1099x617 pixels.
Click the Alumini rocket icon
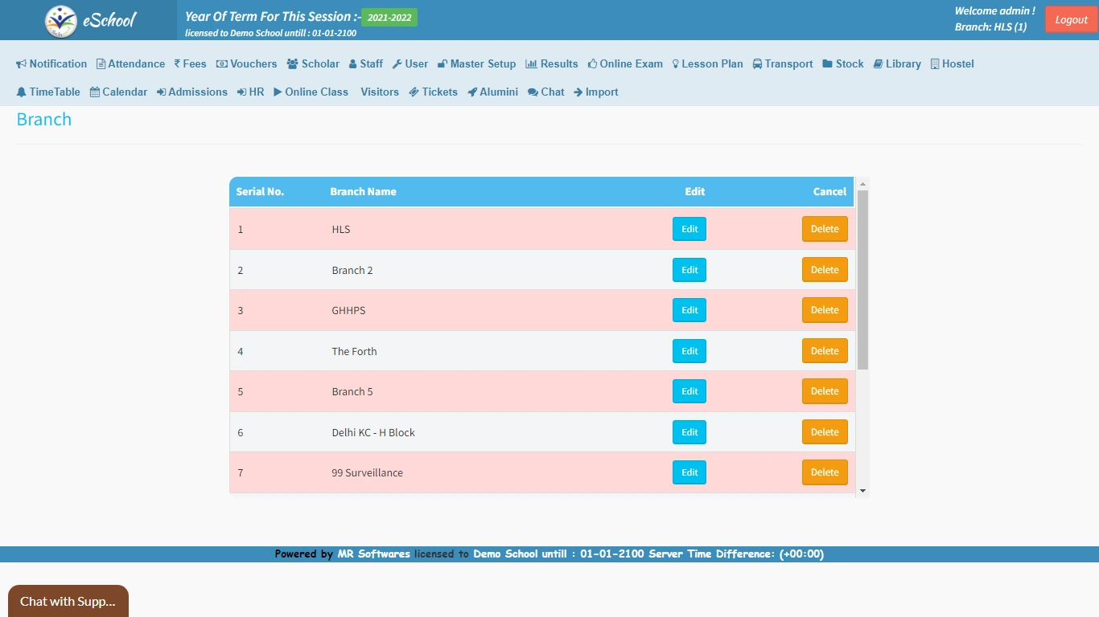[x=472, y=92]
